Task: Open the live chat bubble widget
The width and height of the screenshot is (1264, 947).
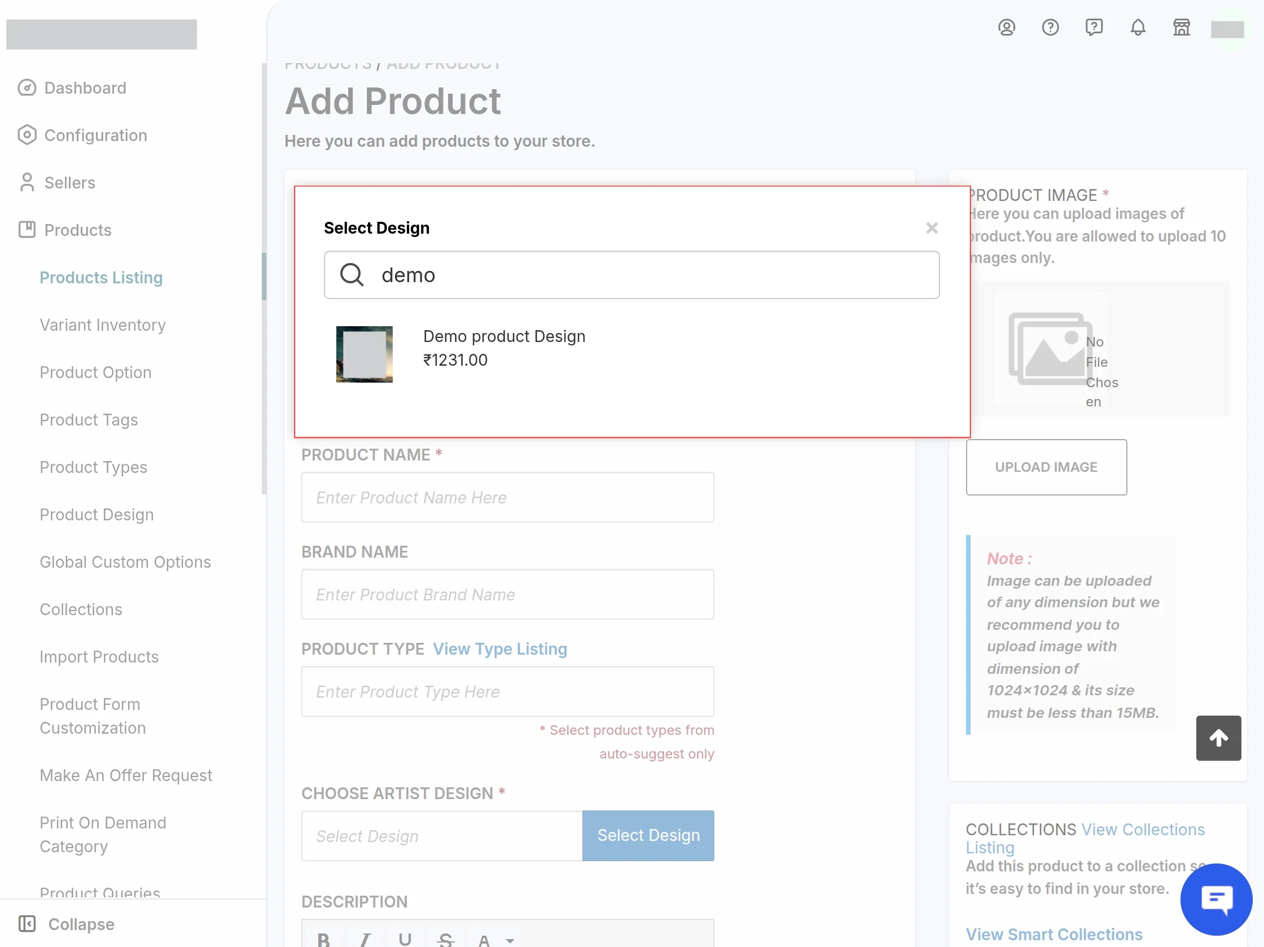Action: coord(1216,900)
